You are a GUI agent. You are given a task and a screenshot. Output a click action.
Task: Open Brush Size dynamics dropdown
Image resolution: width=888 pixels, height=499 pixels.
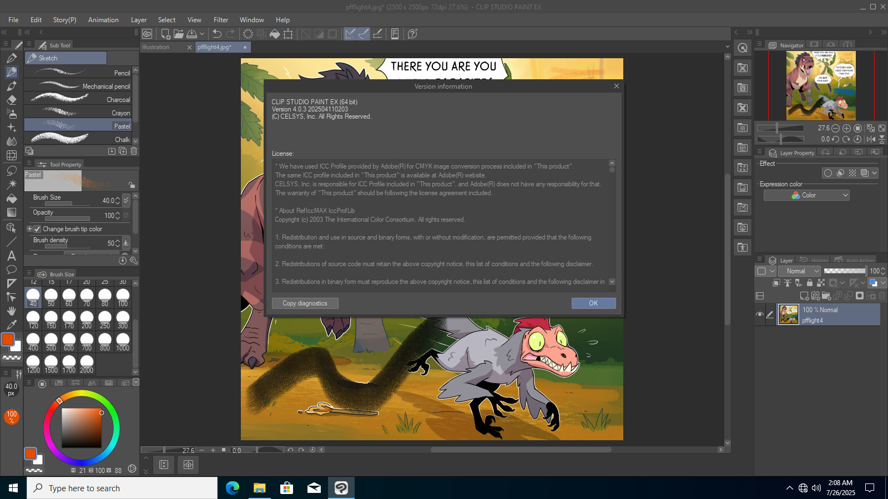point(126,201)
